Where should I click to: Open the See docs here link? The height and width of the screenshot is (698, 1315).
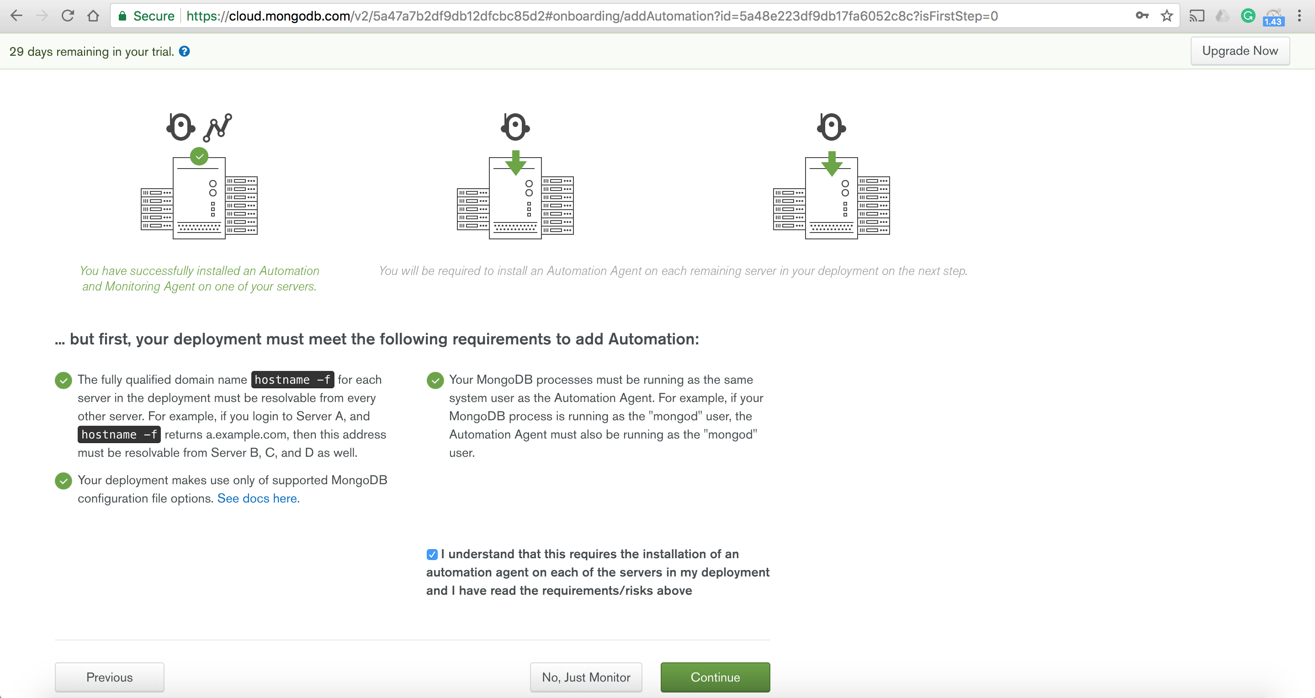click(x=258, y=498)
